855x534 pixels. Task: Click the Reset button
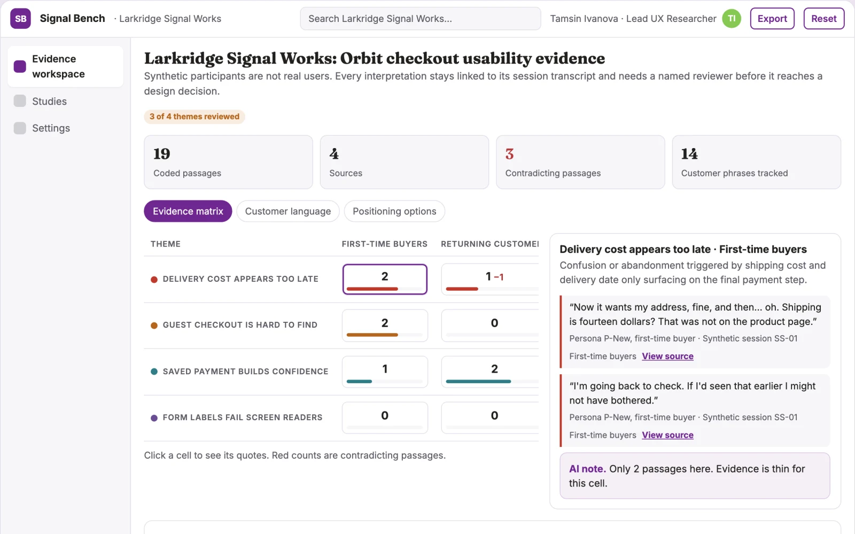coord(823,19)
